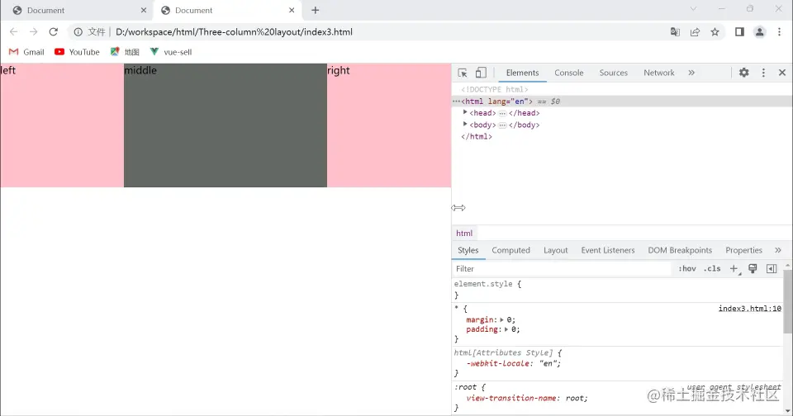Click the site information icon
793x416 pixels.
point(78,32)
